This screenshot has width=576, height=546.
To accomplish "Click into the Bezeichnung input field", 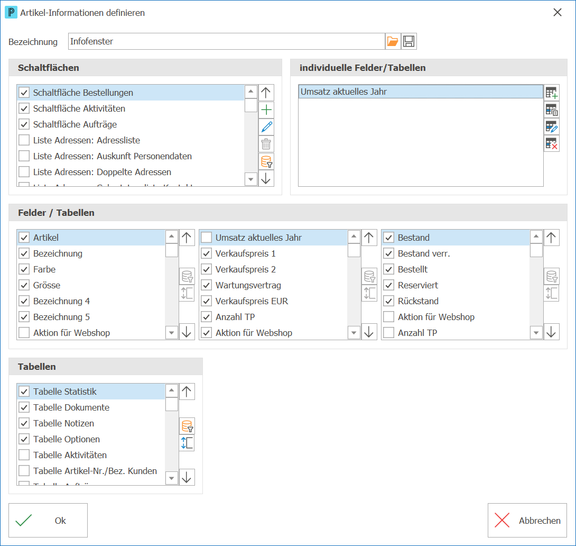I will coord(227,41).
